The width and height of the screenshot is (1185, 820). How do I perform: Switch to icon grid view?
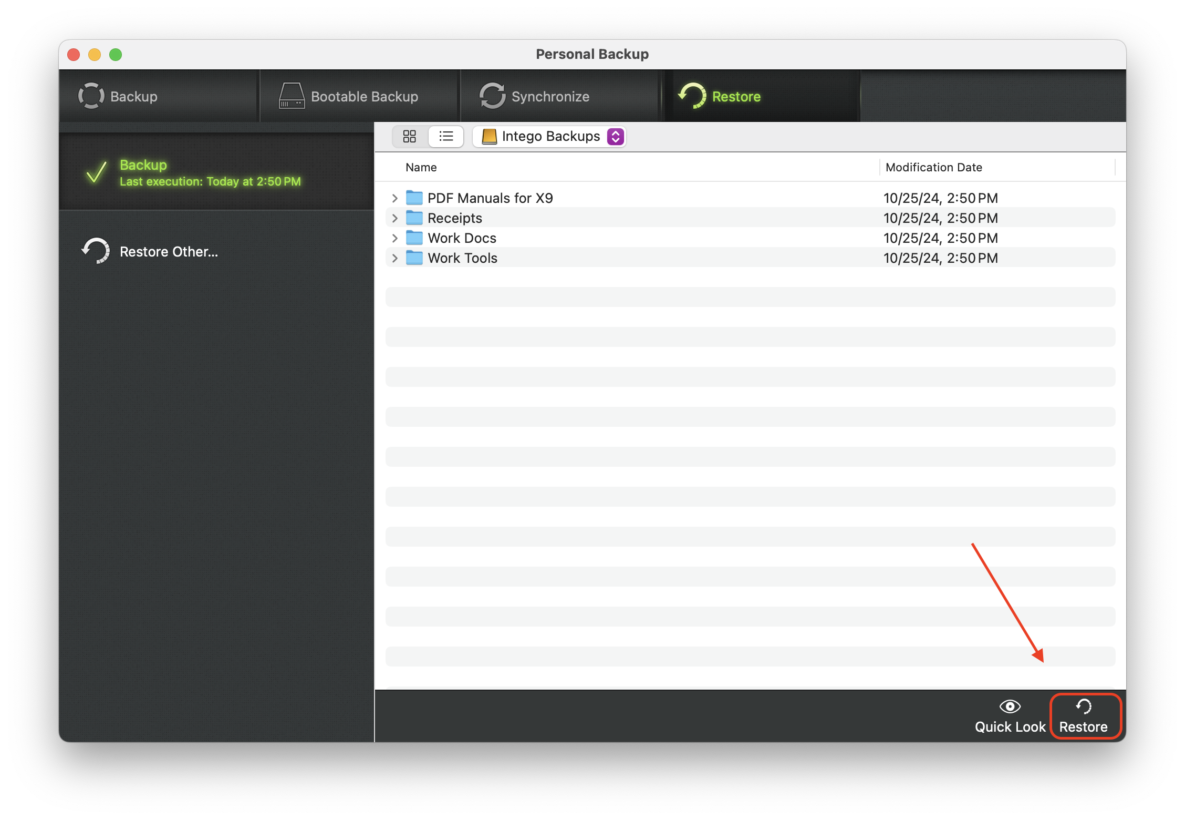[x=410, y=137]
